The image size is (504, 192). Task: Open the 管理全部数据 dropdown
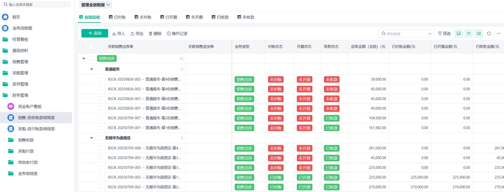96,5
